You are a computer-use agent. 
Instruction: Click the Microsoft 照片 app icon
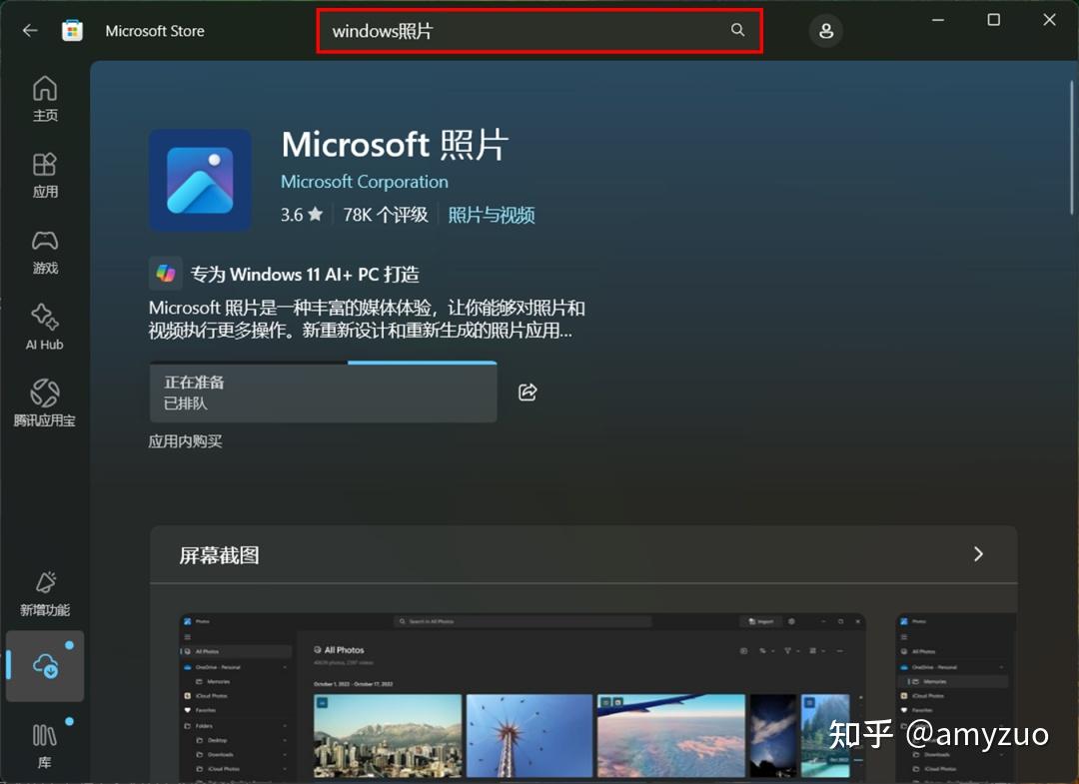coord(200,180)
